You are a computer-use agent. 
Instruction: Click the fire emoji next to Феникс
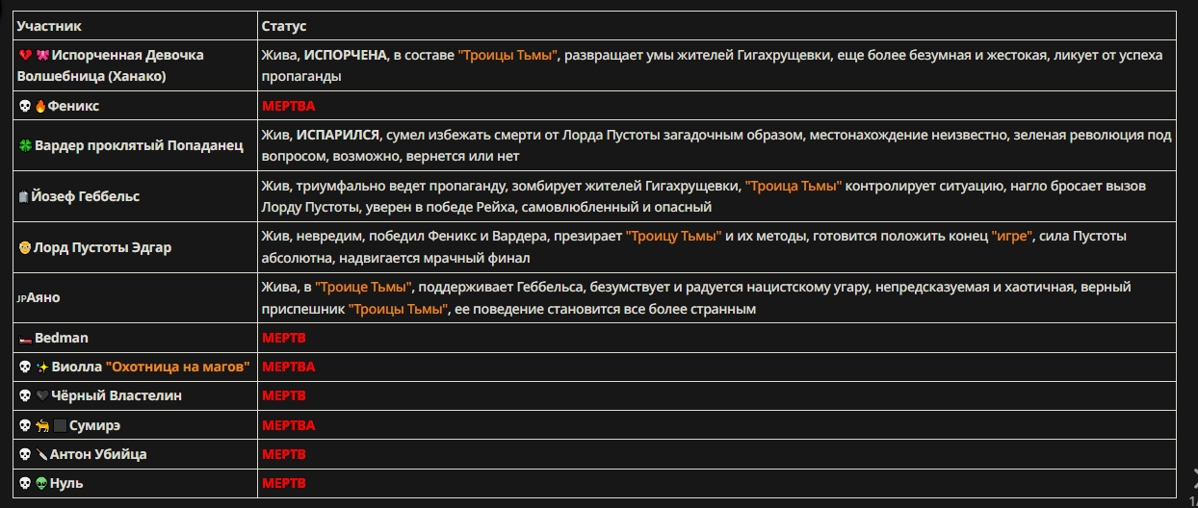[x=41, y=107]
